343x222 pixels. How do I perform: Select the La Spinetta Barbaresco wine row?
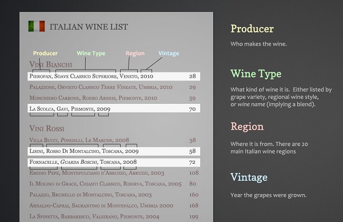[114, 216]
